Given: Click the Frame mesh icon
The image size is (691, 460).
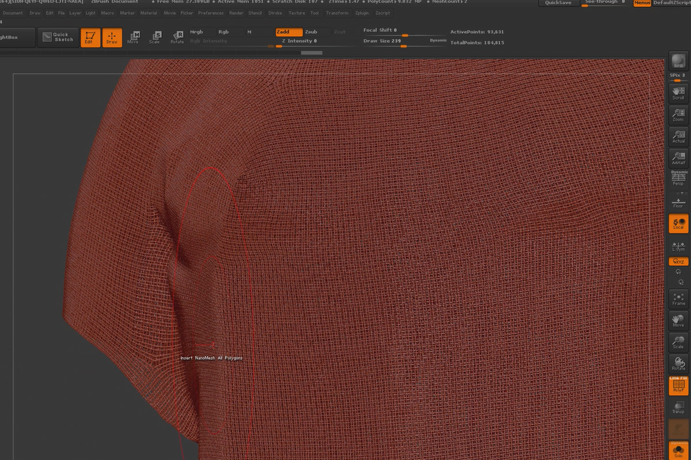Looking at the screenshot, I should (678, 299).
